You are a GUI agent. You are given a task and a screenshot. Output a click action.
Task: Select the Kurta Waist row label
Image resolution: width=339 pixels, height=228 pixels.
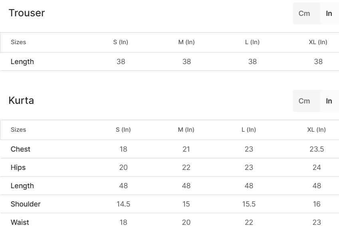(x=20, y=222)
